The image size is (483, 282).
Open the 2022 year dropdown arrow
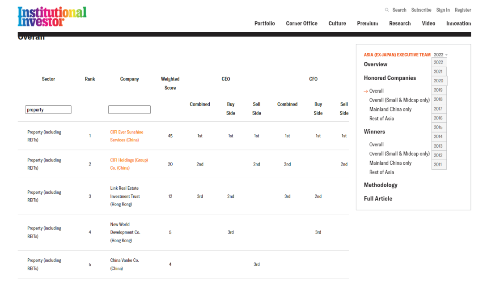pos(446,55)
